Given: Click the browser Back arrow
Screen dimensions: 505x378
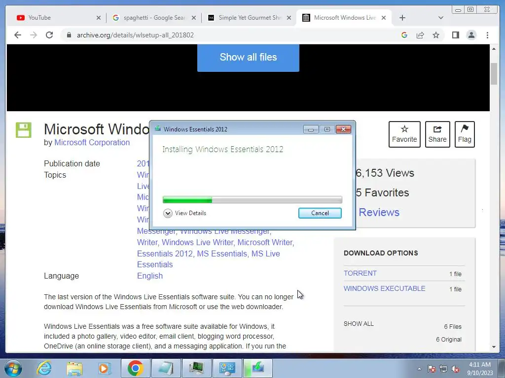Looking at the screenshot, I should point(18,35).
